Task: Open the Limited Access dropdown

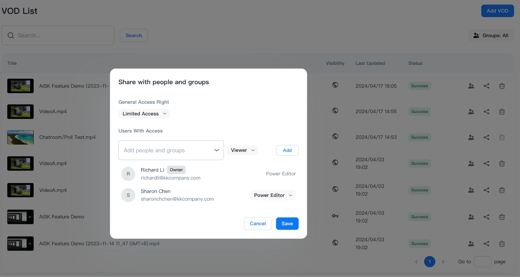Action: click(144, 114)
